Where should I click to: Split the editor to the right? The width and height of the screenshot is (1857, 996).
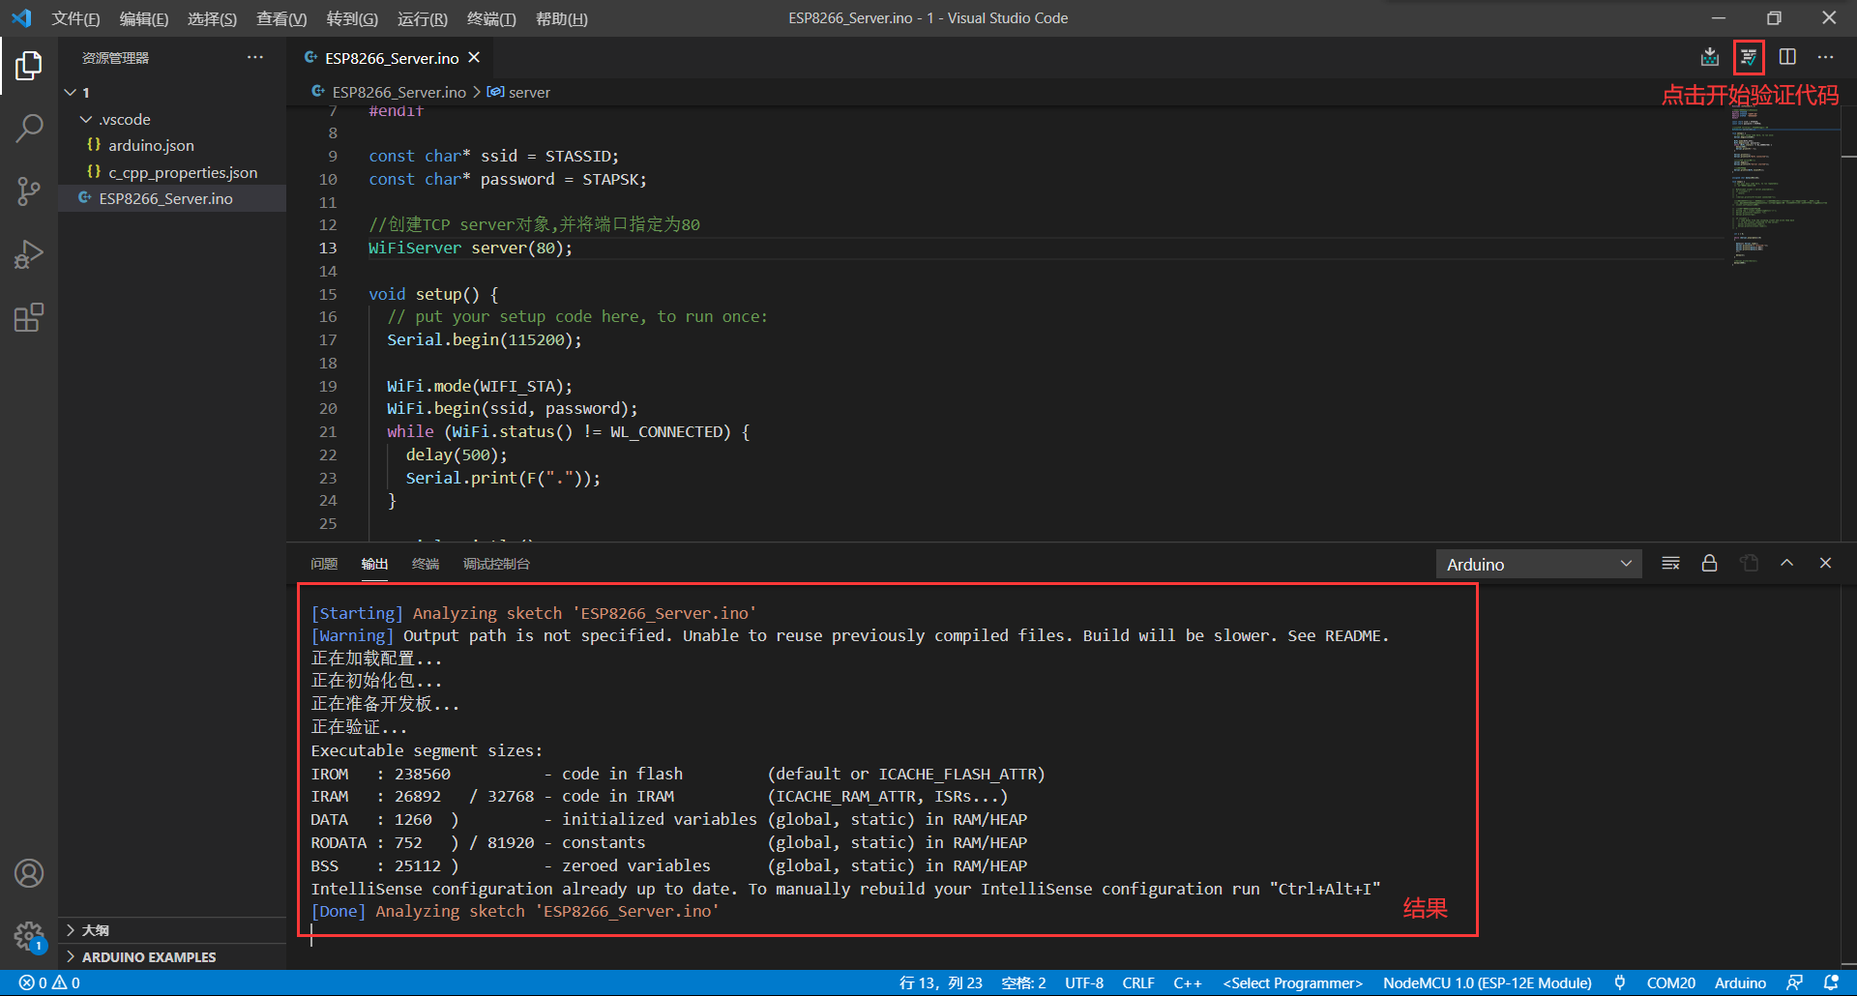pos(1787,57)
